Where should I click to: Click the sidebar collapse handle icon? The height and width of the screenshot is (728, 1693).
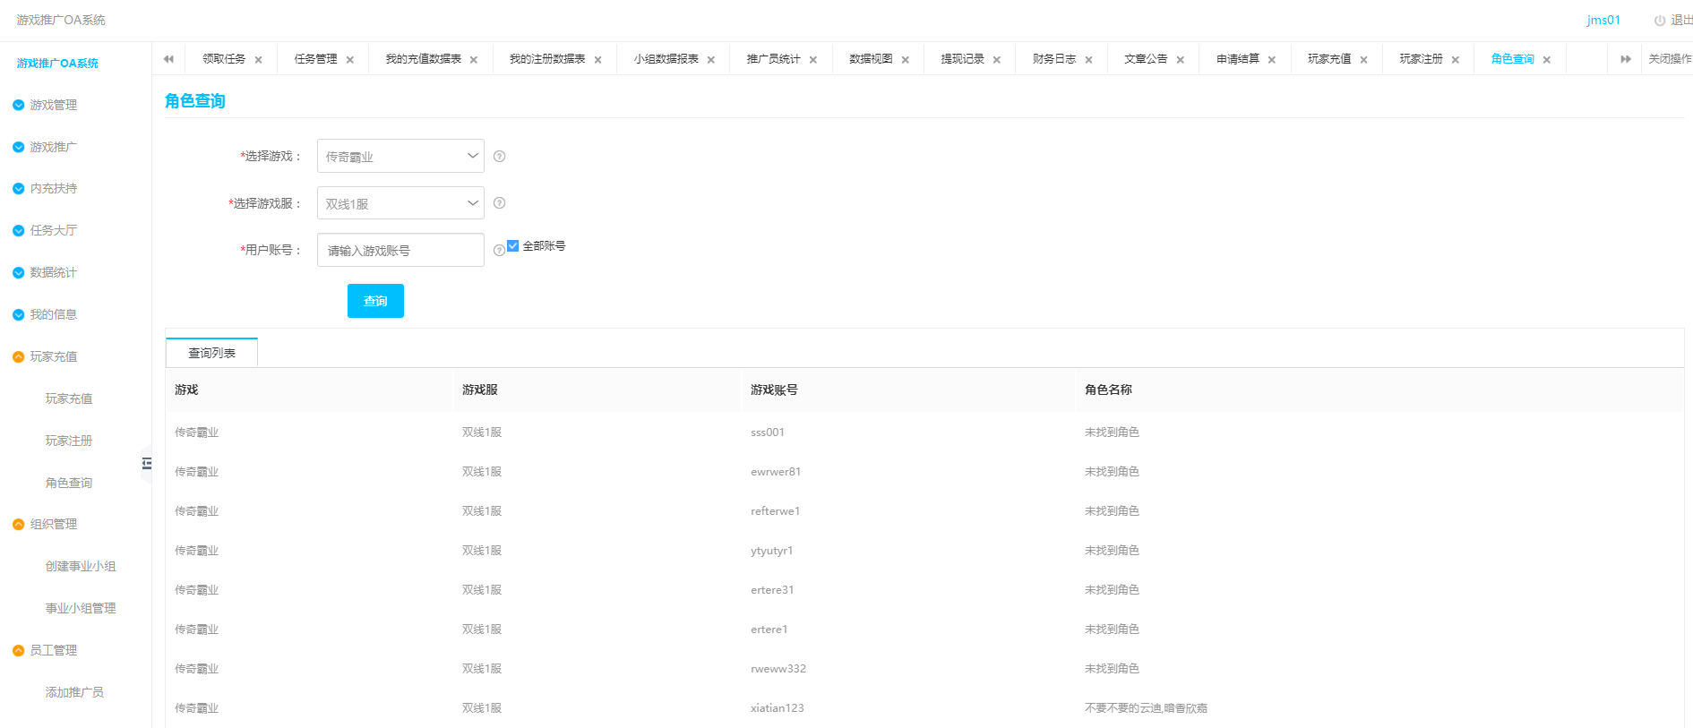tap(146, 464)
